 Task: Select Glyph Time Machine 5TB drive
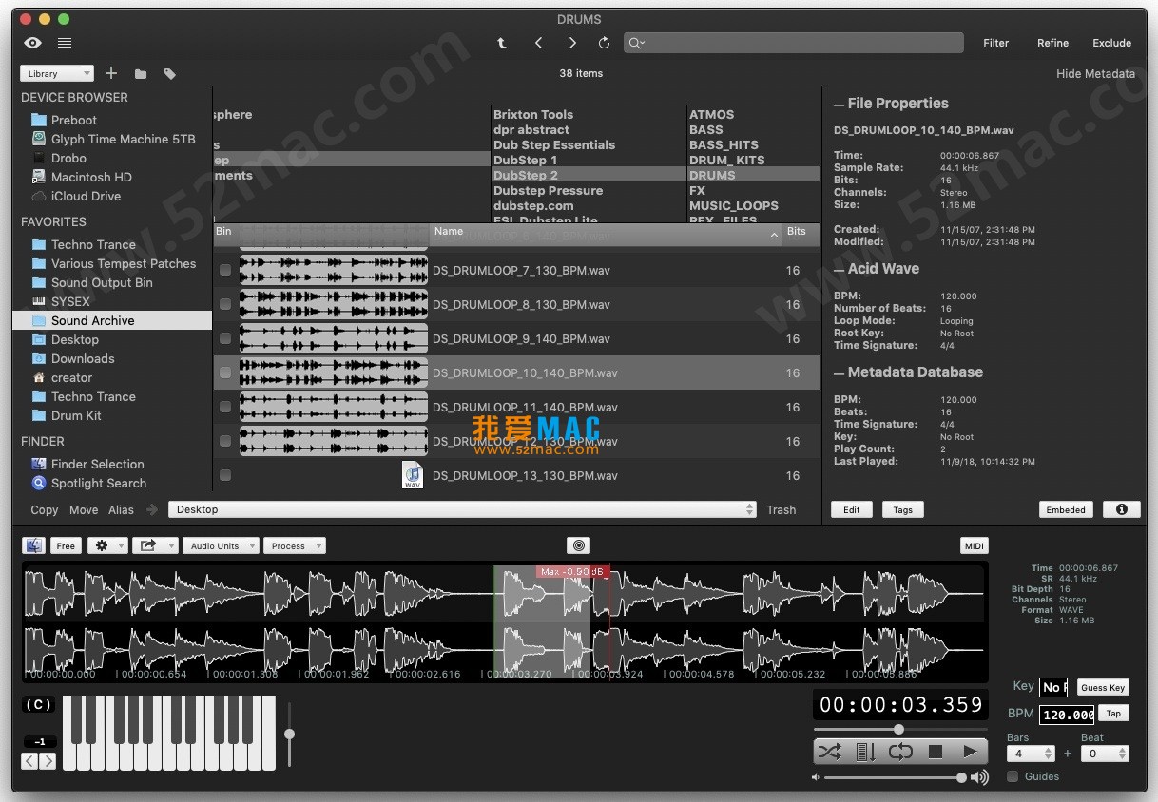click(x=124, y=139)
